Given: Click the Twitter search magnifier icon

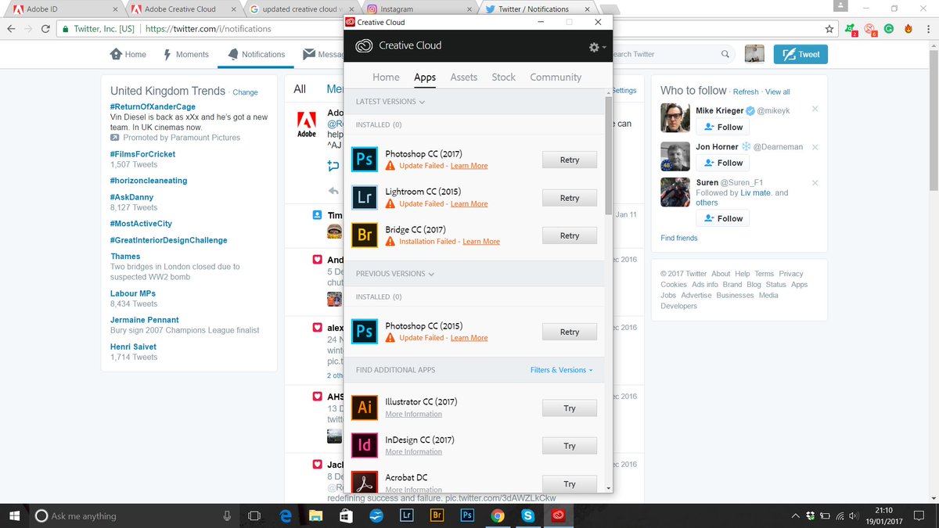Looking at the screenshot, I should point(725,54).
